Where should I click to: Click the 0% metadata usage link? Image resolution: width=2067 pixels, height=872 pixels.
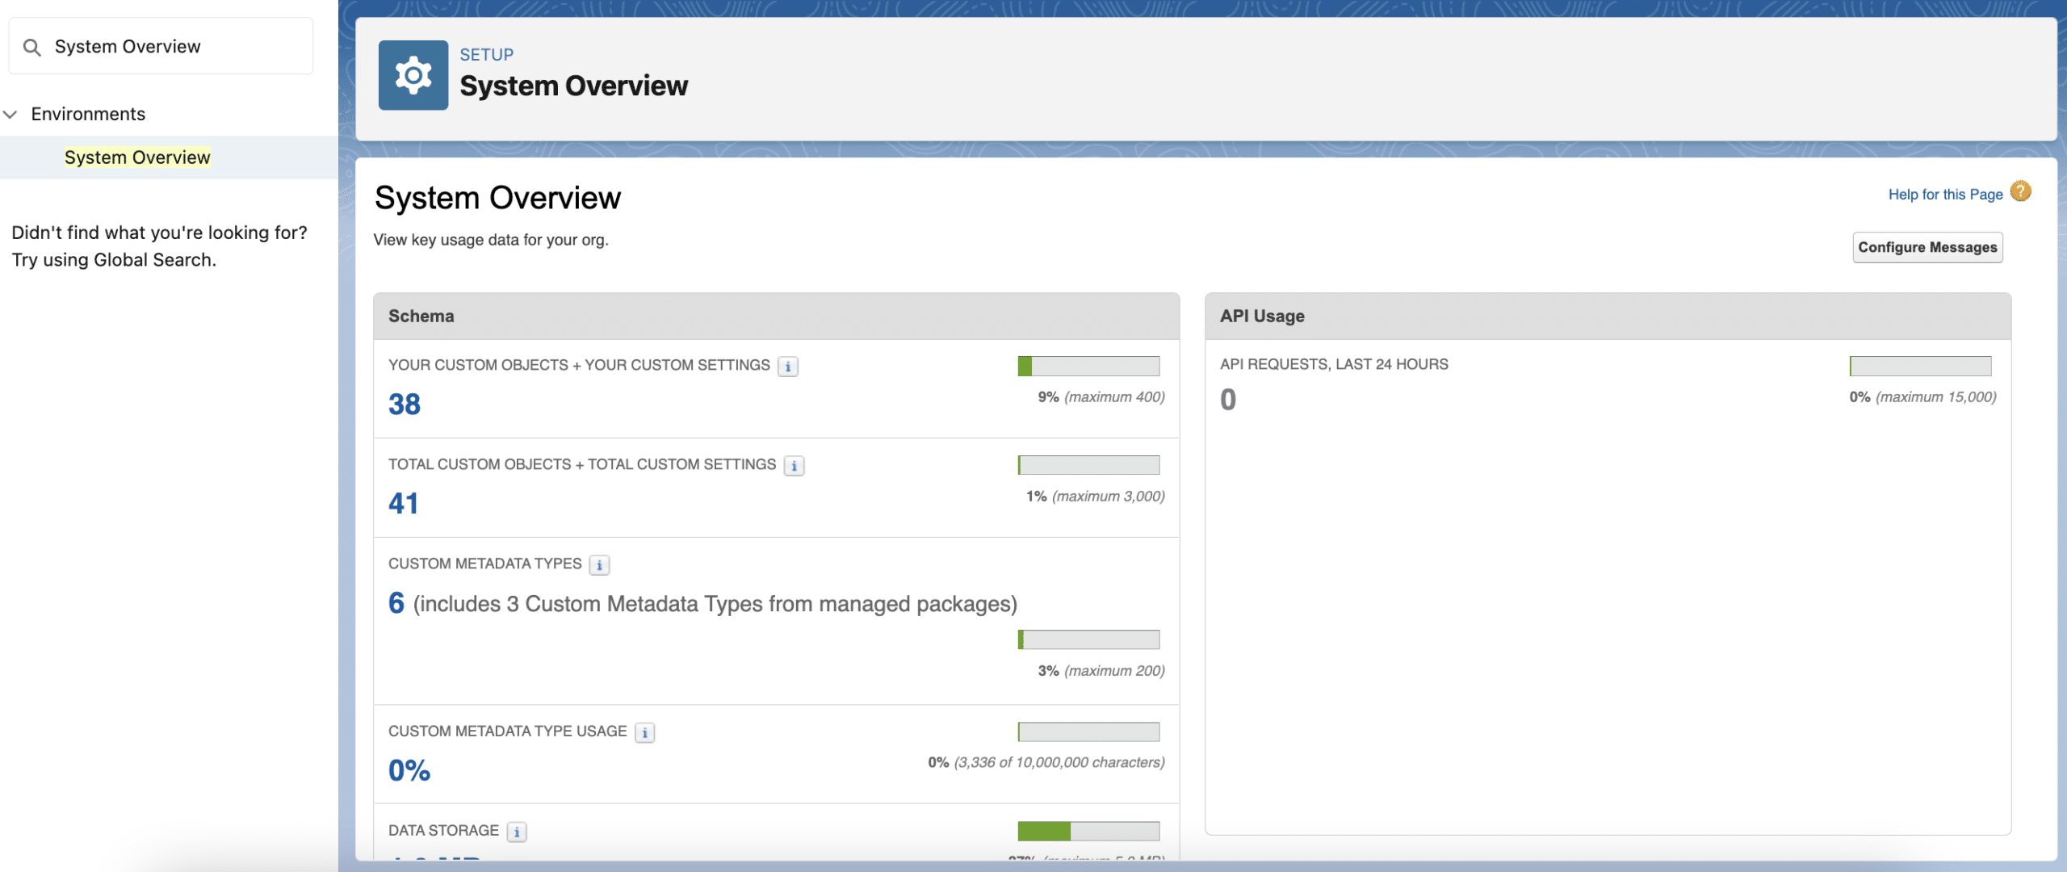coord(409,770)
